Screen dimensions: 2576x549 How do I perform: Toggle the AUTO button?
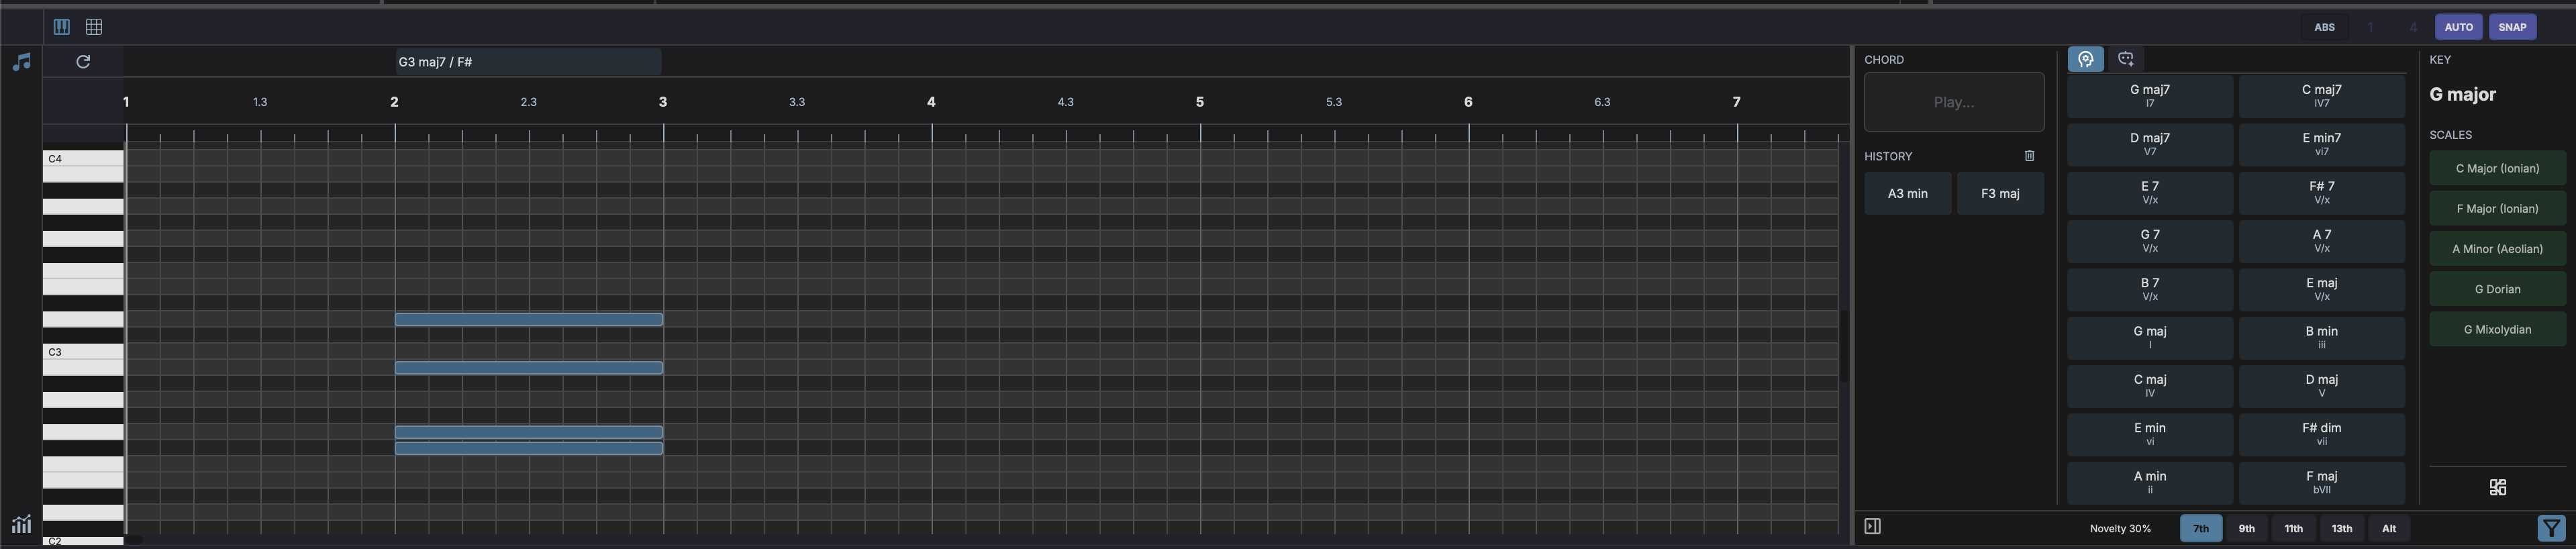[x=2458, y=27]
